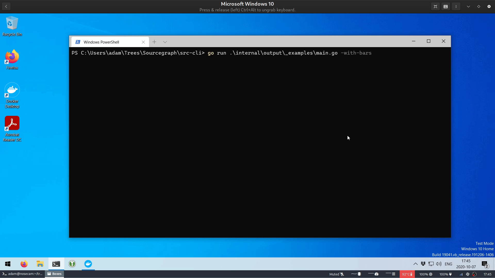Screen dimensions: 495x278
Task: Open keyboard shortcuts menu in Boxes header
Action: click(x=446, y=6)
